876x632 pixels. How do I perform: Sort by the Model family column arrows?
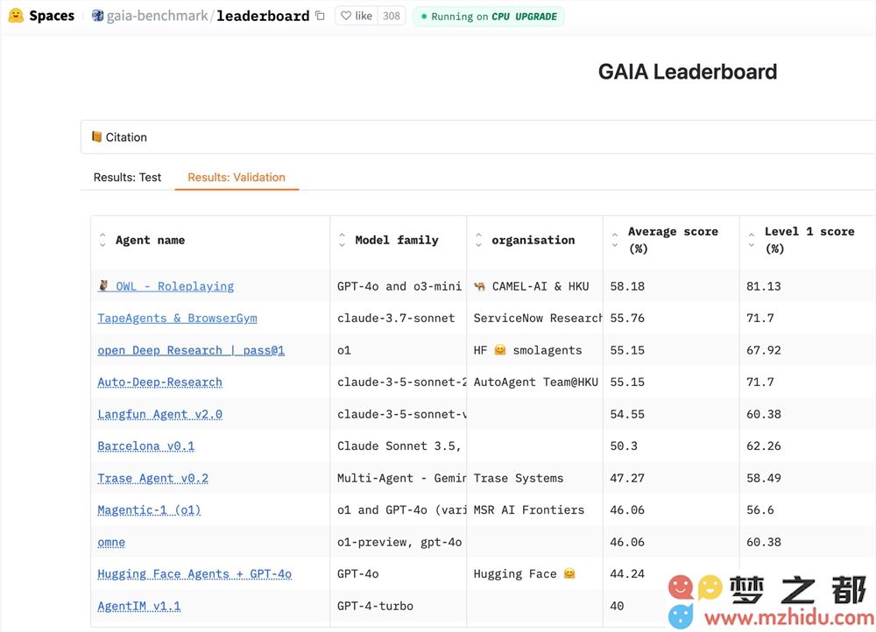click(x=342, y=240)
